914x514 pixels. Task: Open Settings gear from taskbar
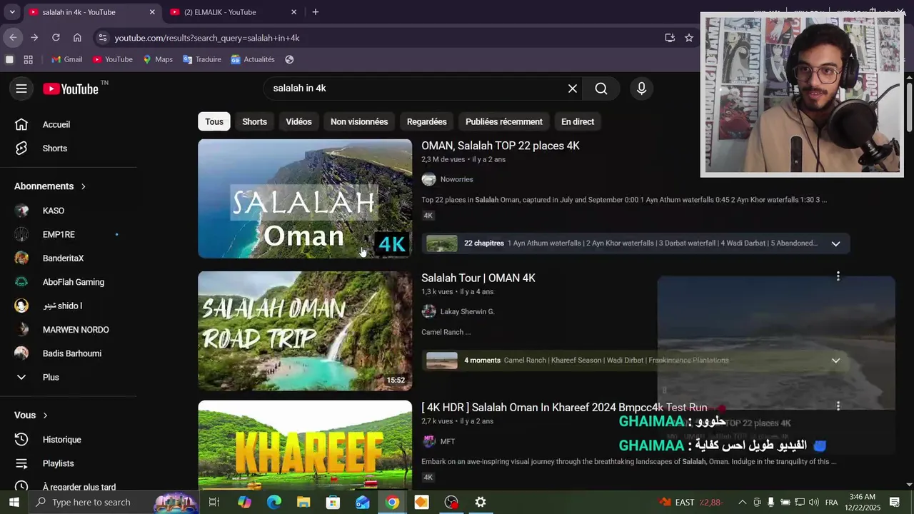[x=481, y=502]
